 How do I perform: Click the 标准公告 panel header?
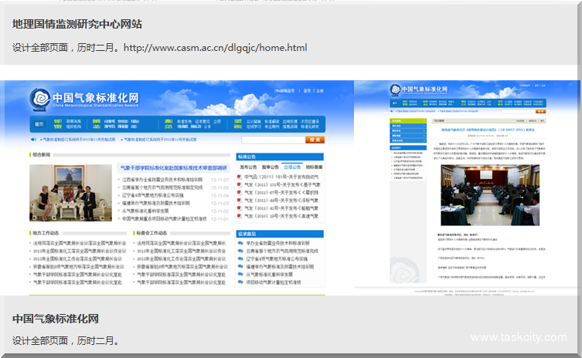[x=280, y=157]
